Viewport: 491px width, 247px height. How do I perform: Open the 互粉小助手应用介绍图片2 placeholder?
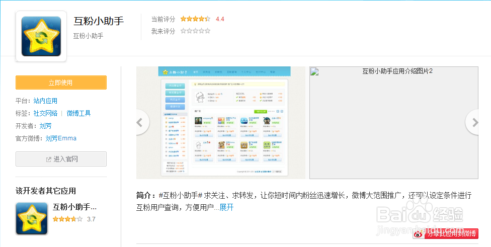pos(393,122)
